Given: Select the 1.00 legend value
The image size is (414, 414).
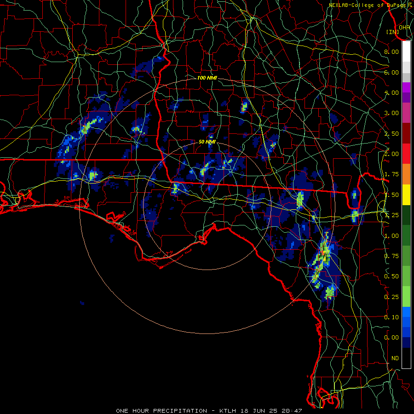Looking at the screenshot, I should click(x=391, y=236).
